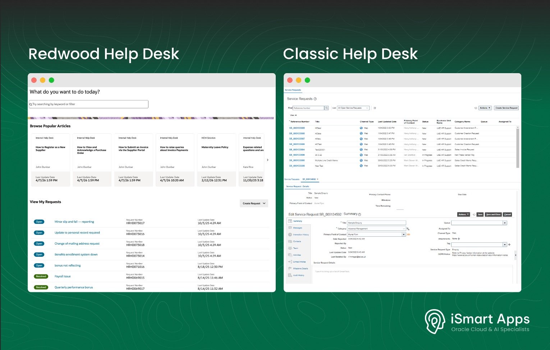550x350 pixels.
Task: Expand the Create Request dropdown
Action: (254, 203)
